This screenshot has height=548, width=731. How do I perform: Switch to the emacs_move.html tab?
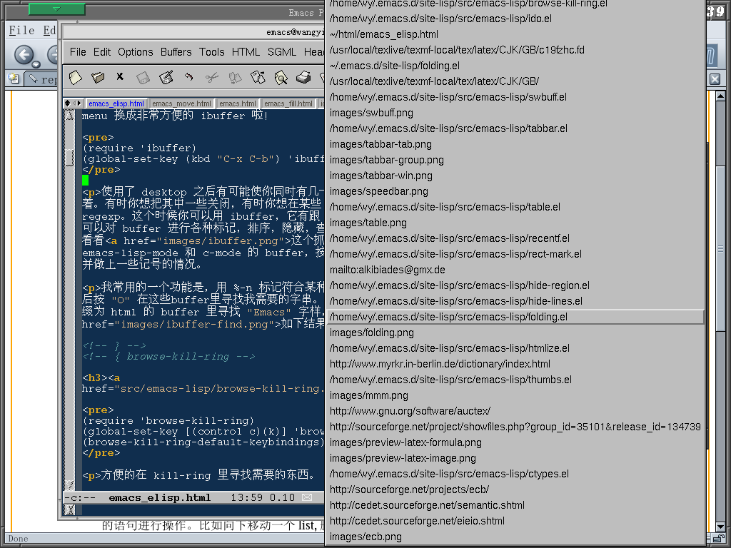pyautogui.click(x=182, y=103)
